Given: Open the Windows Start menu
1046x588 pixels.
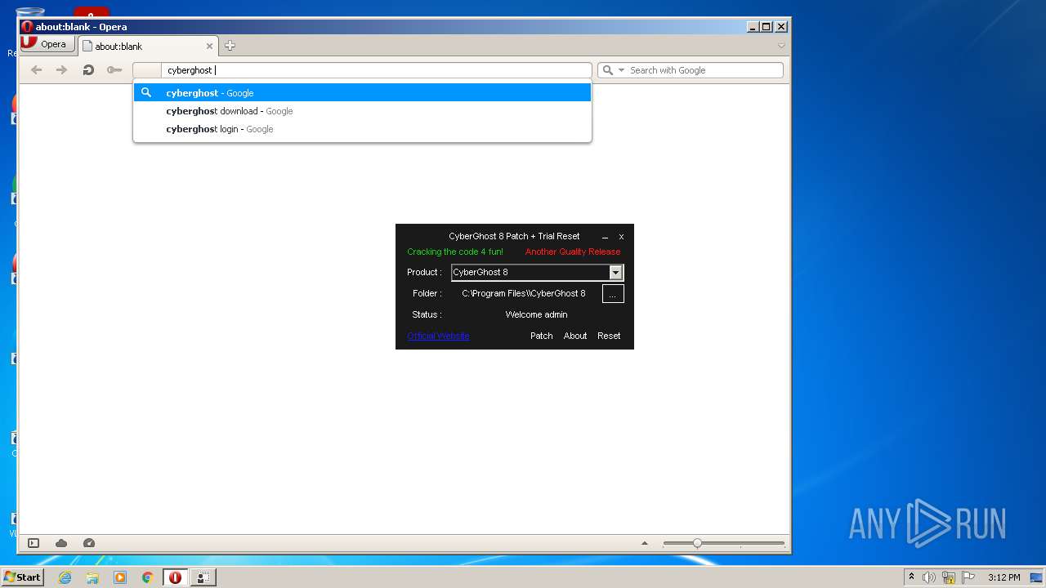Looking at the screenshot, I should click(x=22, y=577).
